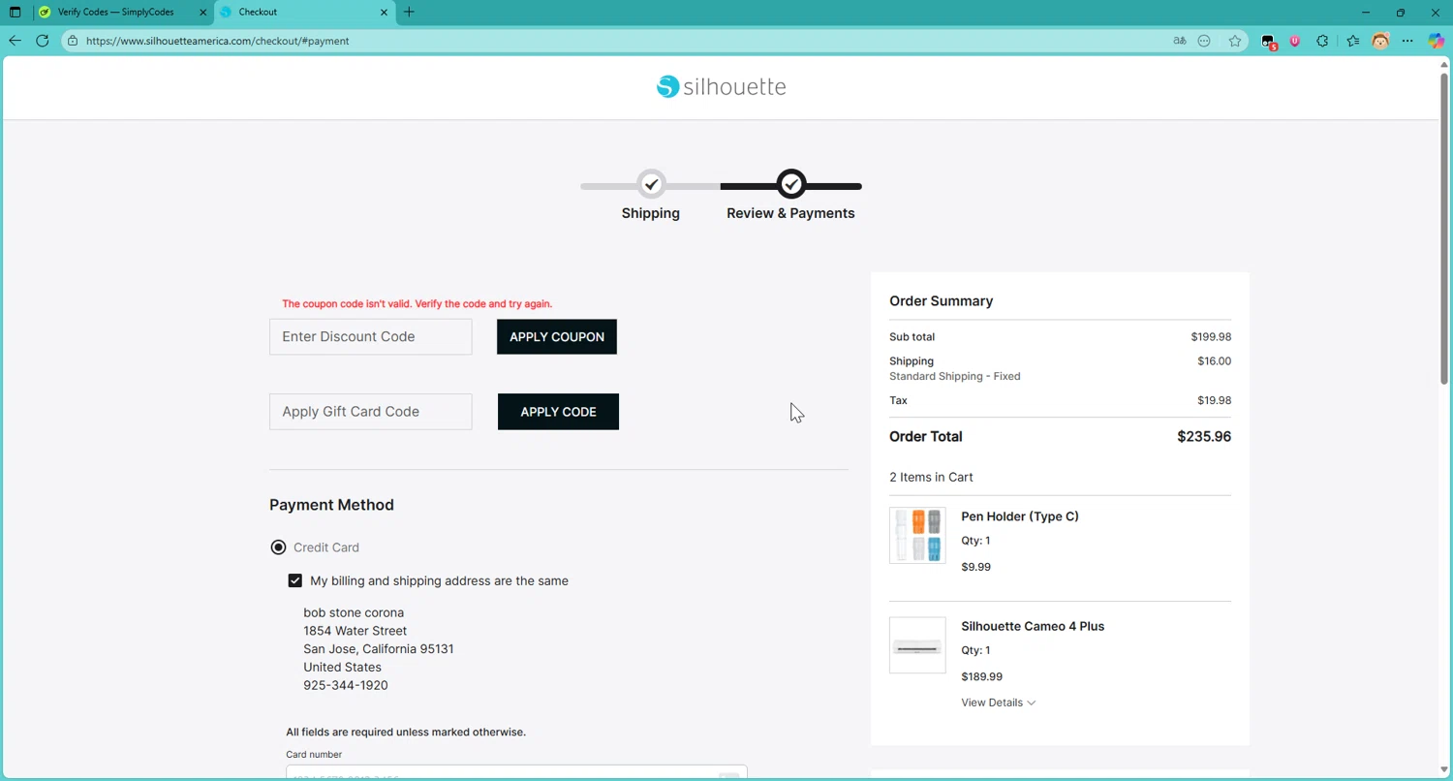Viewport: 1453px width, 781px height.
Task: Open the Pen Holder product thumbnail
Action: [917, 535]
